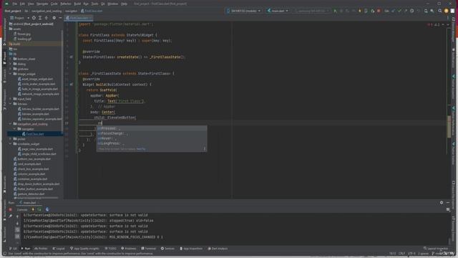The height and width of the screenshot is (258, 458).
Task: Open the Help menu
Action: (124, 4)
